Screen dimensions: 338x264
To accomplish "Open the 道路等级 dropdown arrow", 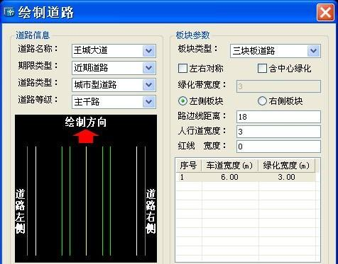I will point(149,102).
